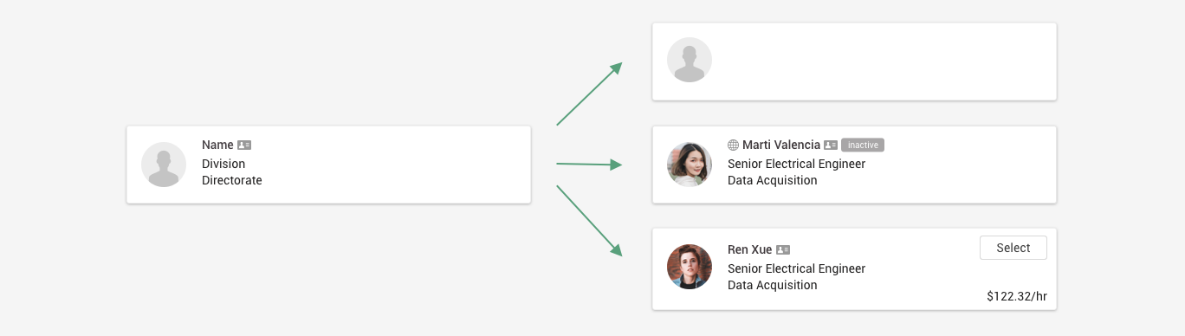Click Marti Valencia's Data Acquisition text
1185x336 pixels.
pos(773,180)
